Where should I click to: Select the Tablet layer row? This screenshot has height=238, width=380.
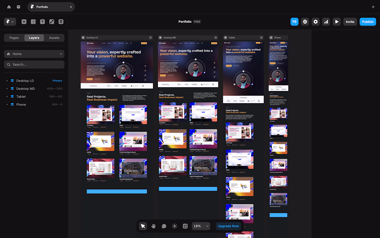tap(34, 97)
